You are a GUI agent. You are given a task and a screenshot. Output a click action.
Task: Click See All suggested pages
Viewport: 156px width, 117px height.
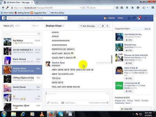point(147,29)
